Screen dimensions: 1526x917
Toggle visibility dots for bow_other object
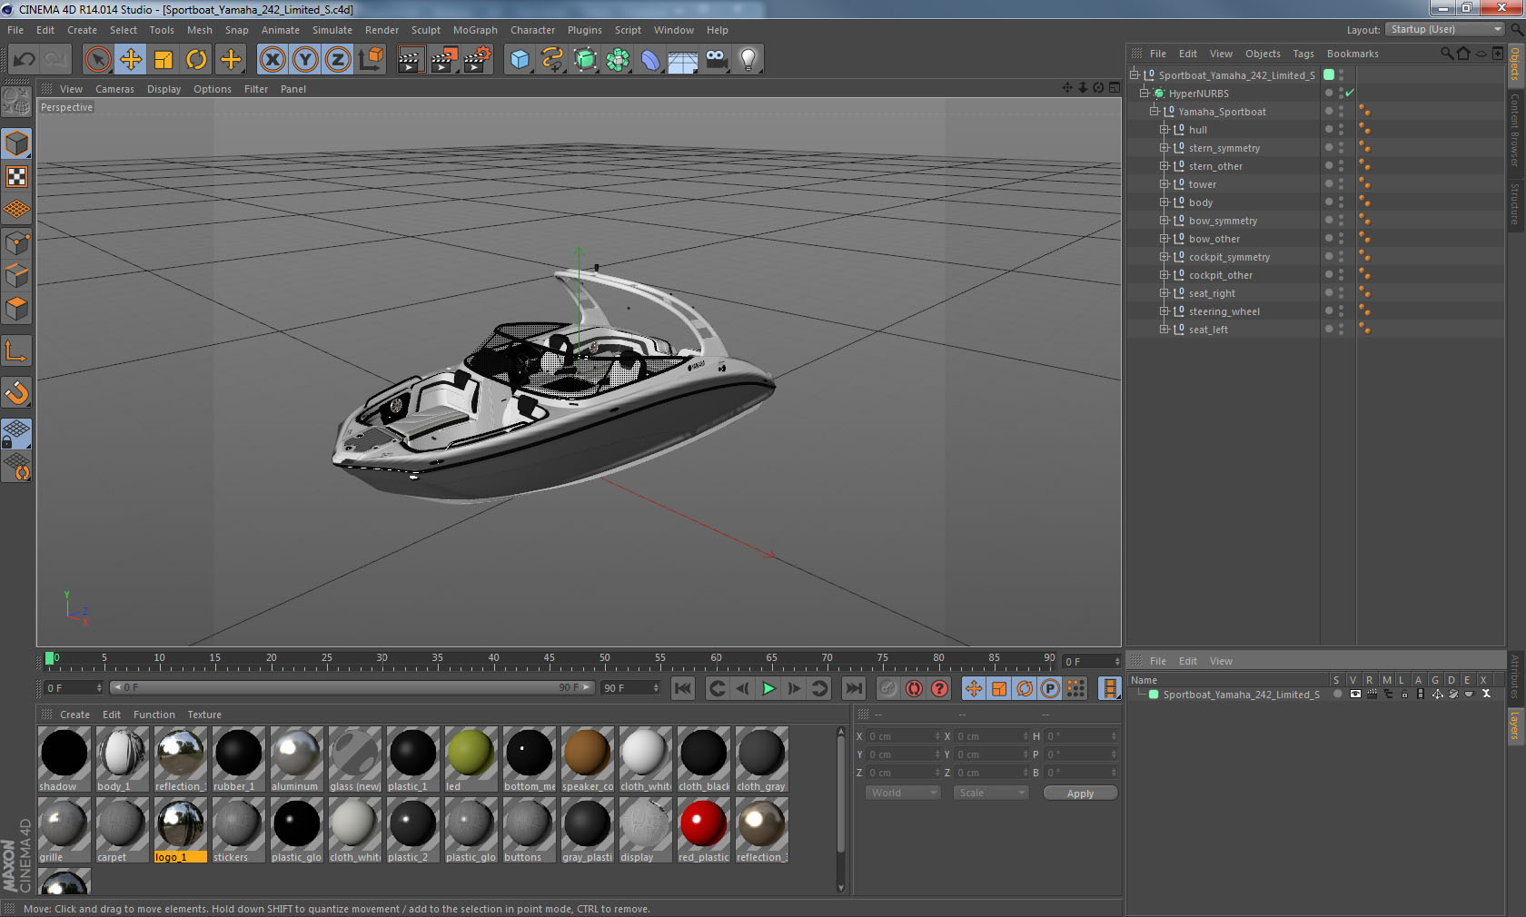coord(1341,238)
